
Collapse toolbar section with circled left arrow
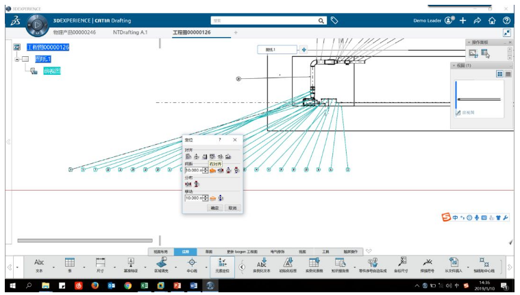(x=242, y=267)
